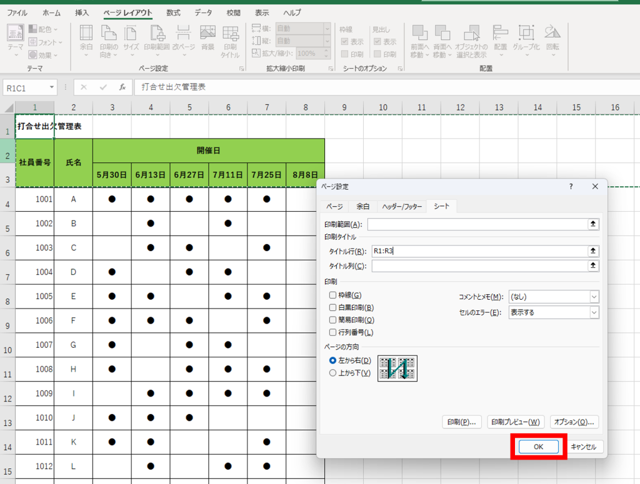Click collapse button beside タイトル行 field
This screenshot has height=484, width=640.
pos(593,251)
